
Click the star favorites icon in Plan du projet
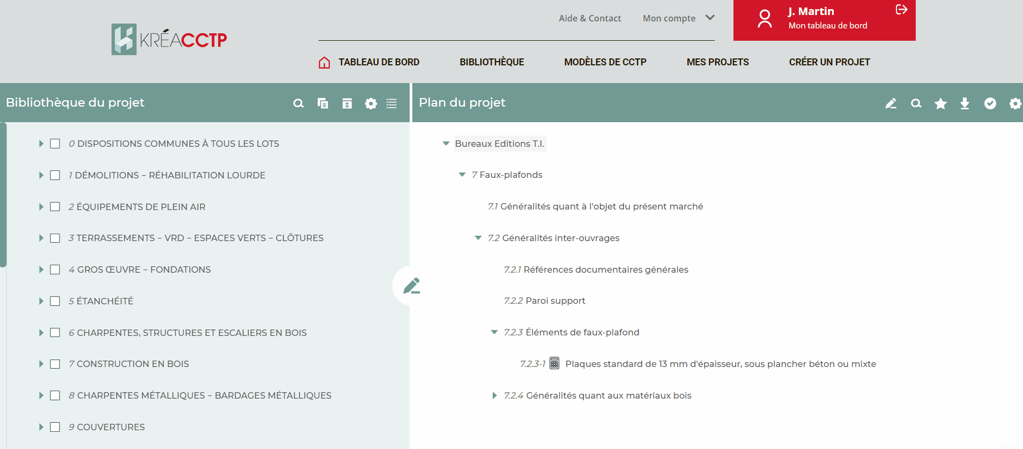(x=940, y=103)
